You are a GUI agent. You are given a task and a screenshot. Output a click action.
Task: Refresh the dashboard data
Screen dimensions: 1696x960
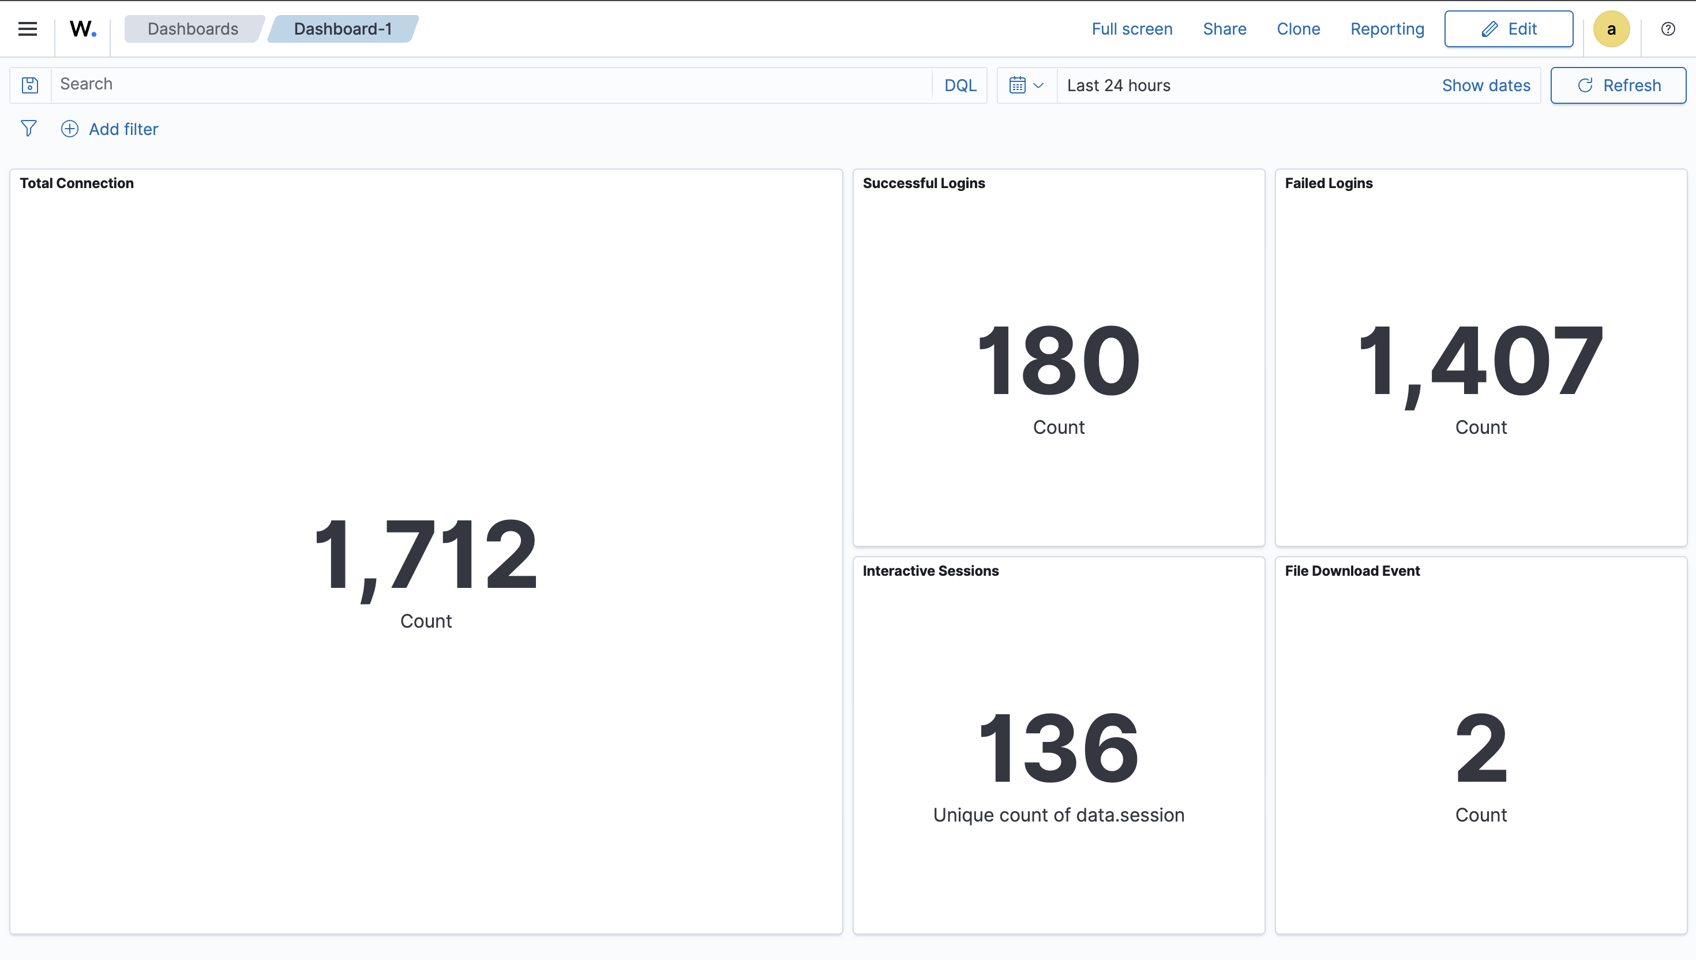coord(1618,85)
